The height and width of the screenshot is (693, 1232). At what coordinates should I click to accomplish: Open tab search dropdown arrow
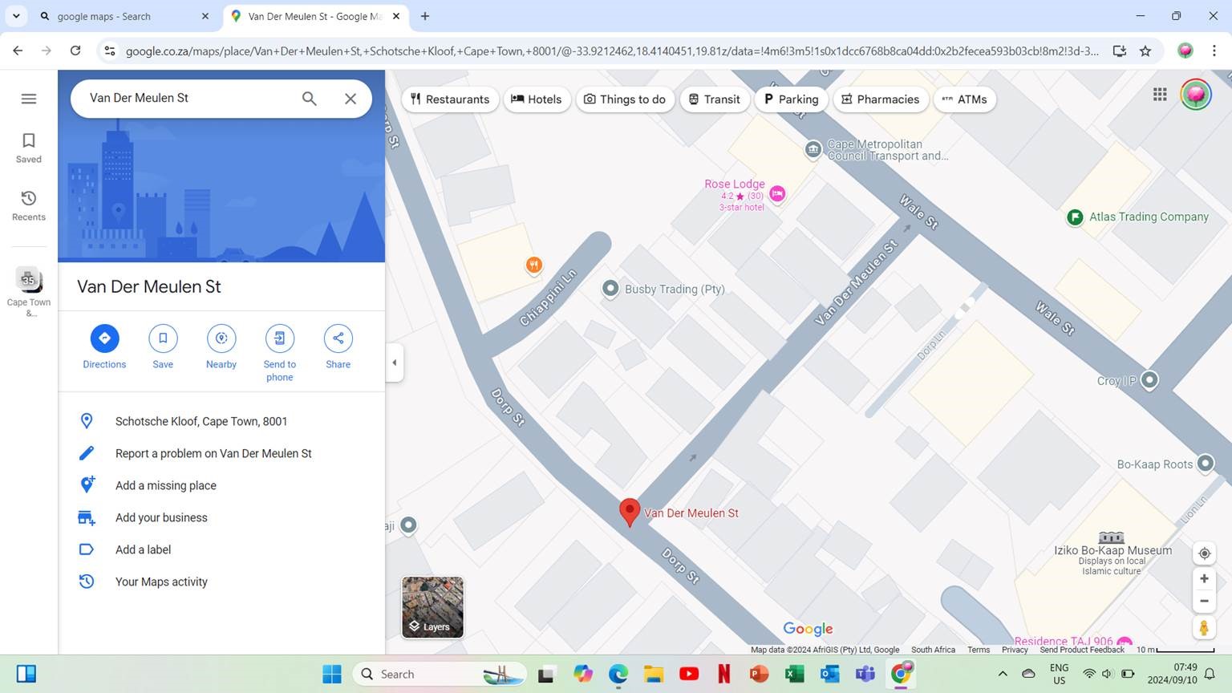[16, 16]
